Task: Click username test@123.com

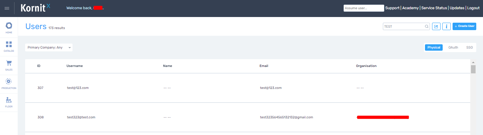Action: 78,88
